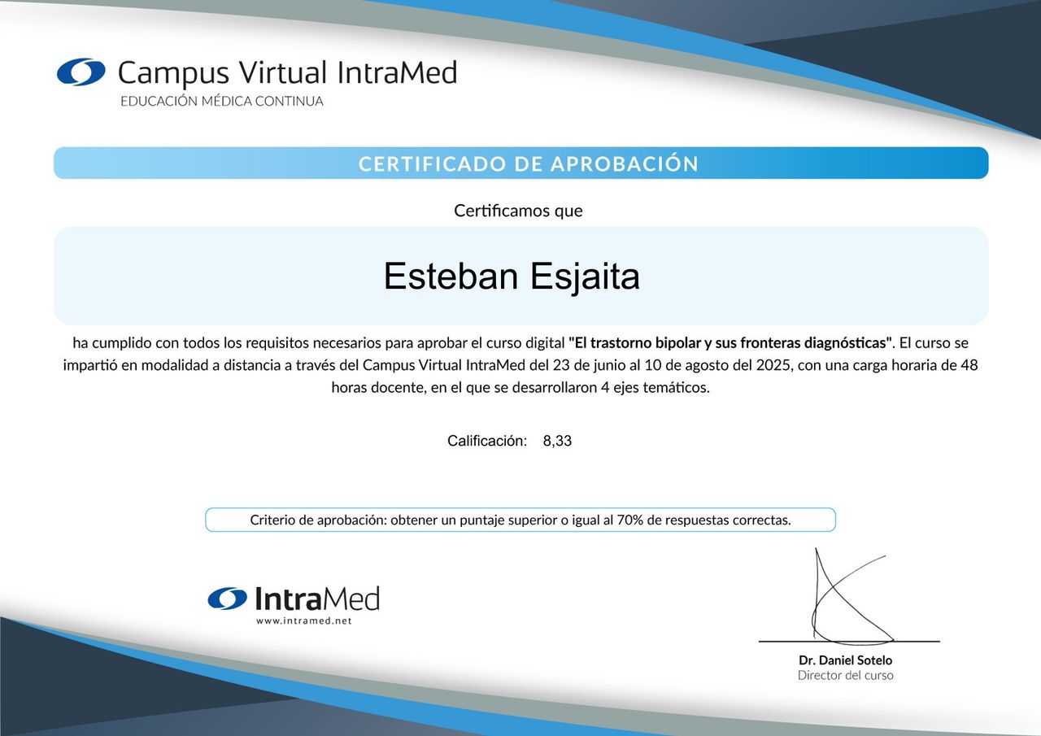Click the "EDUCACIÓN MÉDICA CONTINUA" subtitle
Image resolution: width=1041 pixels, height=736 pixels.
tap(222, 102)
